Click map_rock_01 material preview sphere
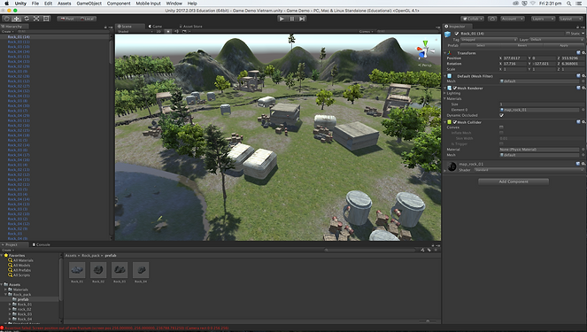The width and height of the screenshot is (587, 332). [452, 166]
